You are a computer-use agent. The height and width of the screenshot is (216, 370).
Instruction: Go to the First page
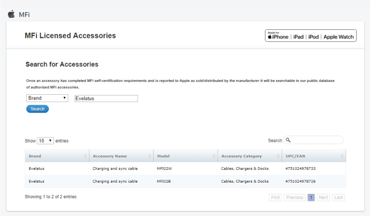[275, 197]
